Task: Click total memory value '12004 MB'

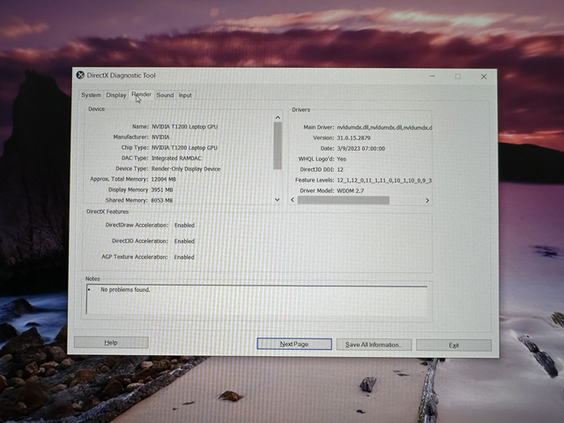Action: tap(163, 179)
